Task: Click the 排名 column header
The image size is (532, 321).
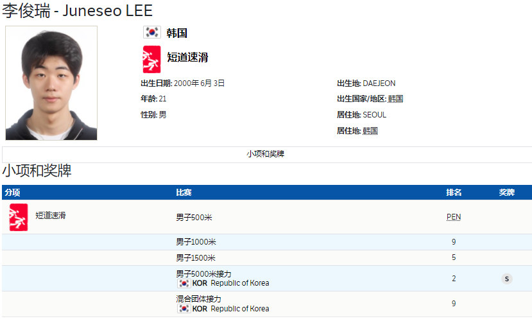Action: 454,193
